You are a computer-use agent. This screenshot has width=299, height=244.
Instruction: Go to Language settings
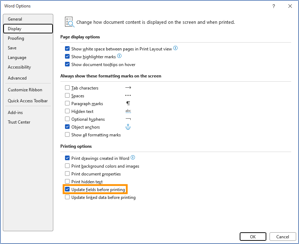(28, 58)
